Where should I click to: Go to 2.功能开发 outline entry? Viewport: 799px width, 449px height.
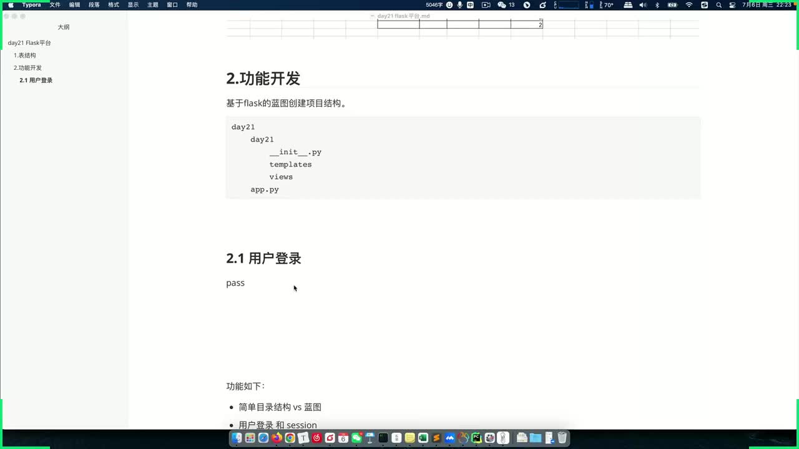pyautogui.click(x=27, y=68)
